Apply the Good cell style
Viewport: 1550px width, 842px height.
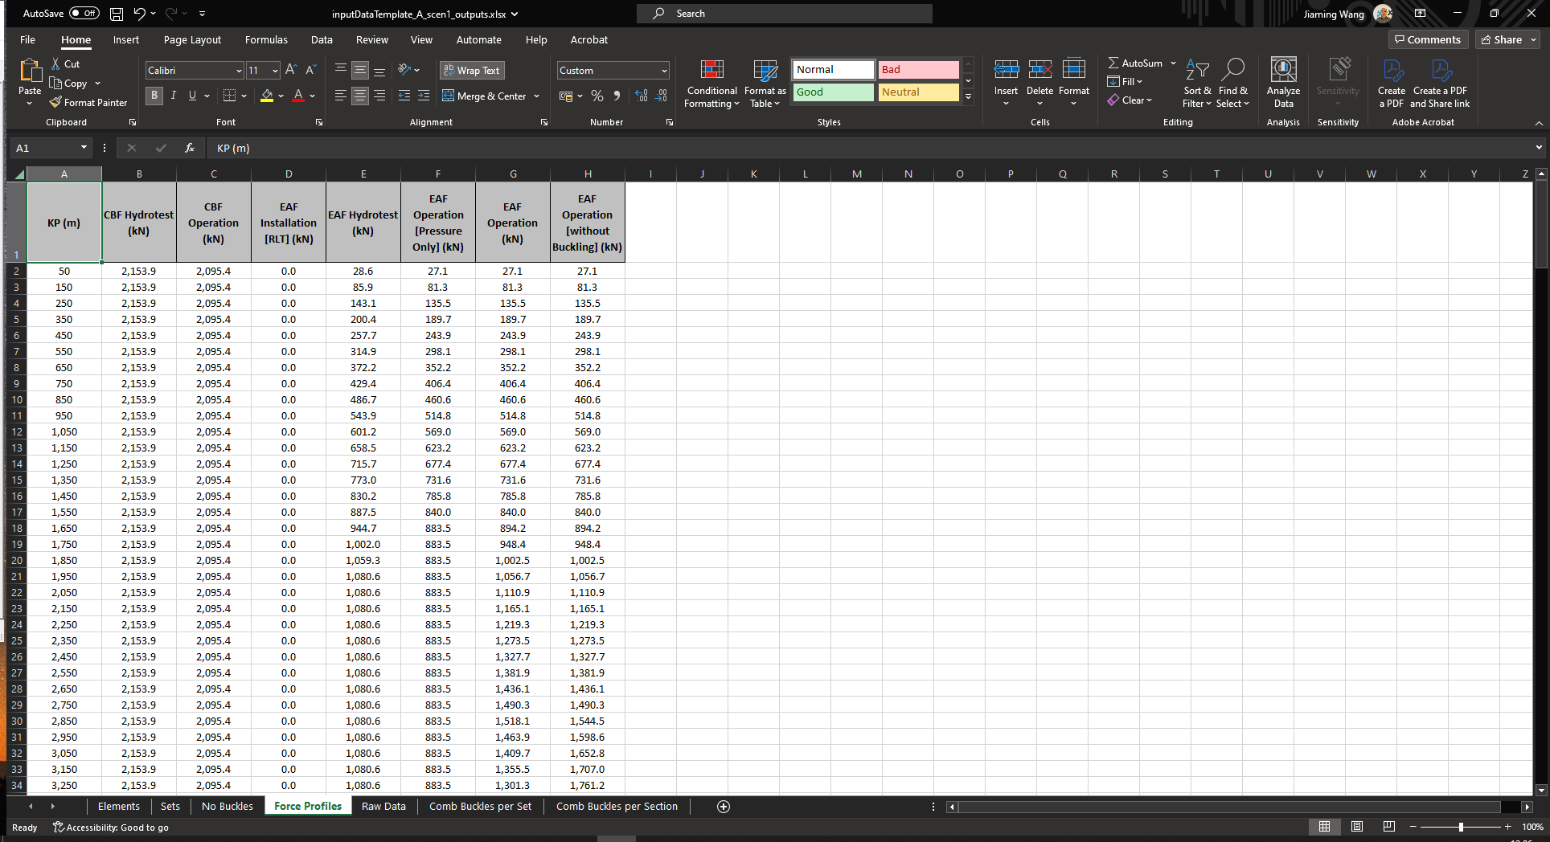[833, 92]
